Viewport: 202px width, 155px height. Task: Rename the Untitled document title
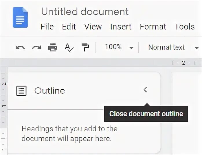85,12
